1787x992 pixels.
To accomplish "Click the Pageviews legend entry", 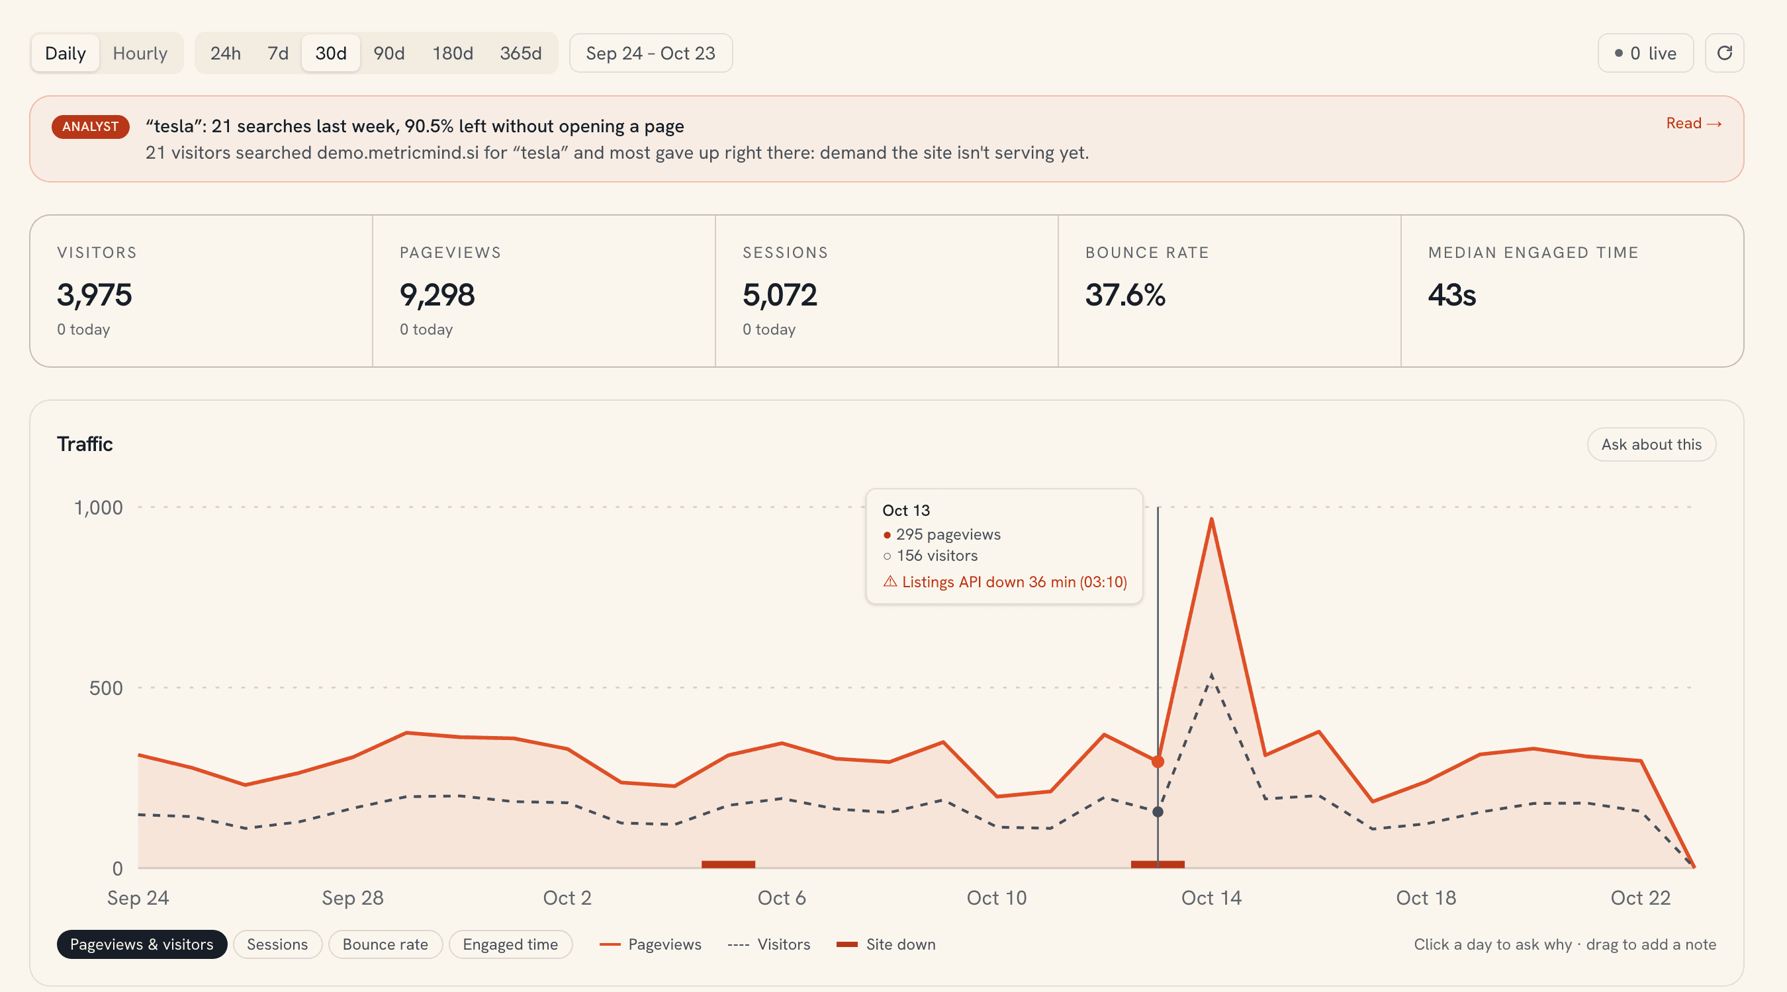I will pyautogui.click(x=650, y=944).
